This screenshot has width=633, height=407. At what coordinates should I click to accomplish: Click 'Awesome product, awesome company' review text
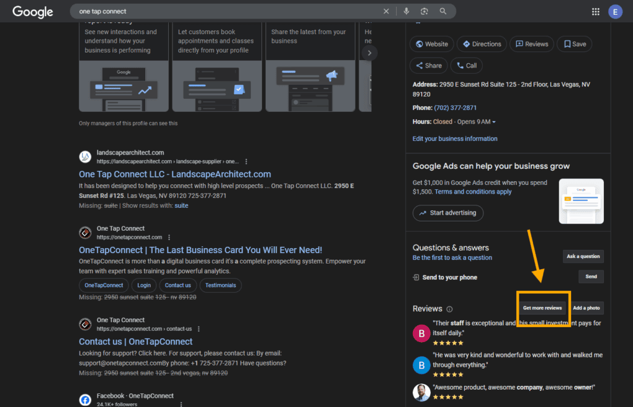pyautogui.click(x=514, y=387)
